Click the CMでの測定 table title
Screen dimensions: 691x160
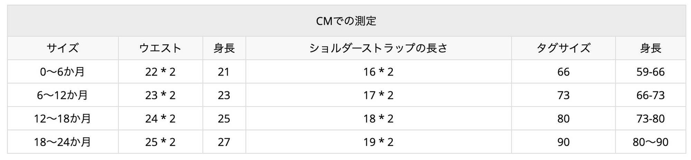346,21
